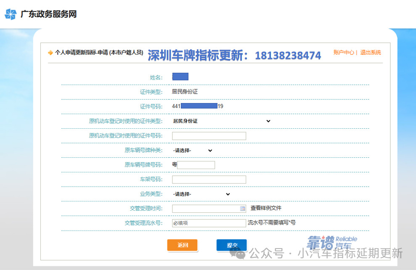416x270 pixels.
Task: Click the 广东政务服务网 site title text
Action: (48, 14)
